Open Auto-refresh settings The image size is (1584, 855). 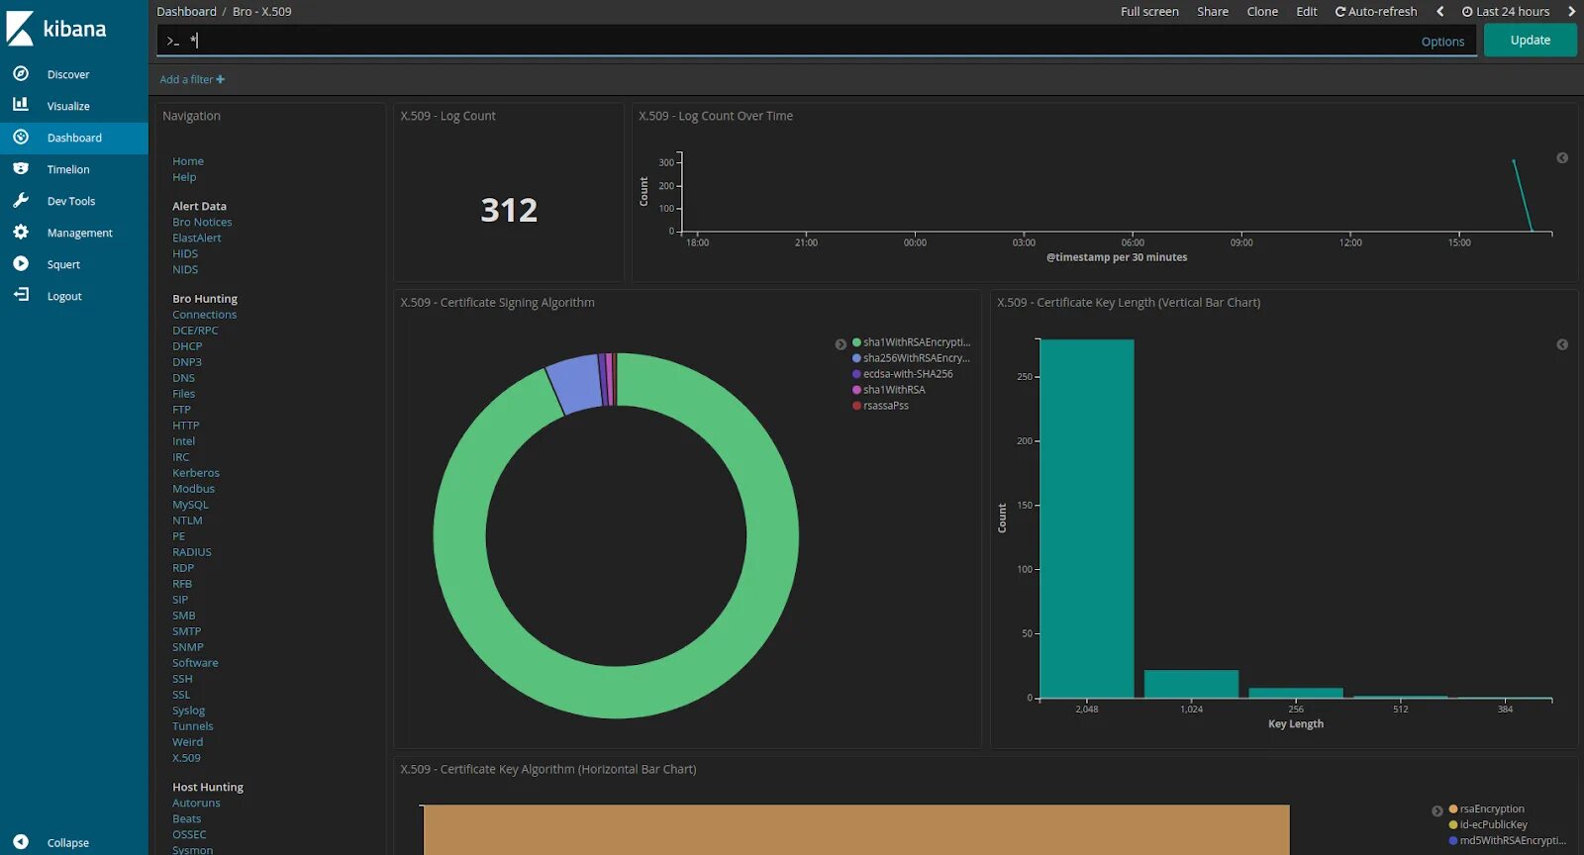[x=1376, y=12]
